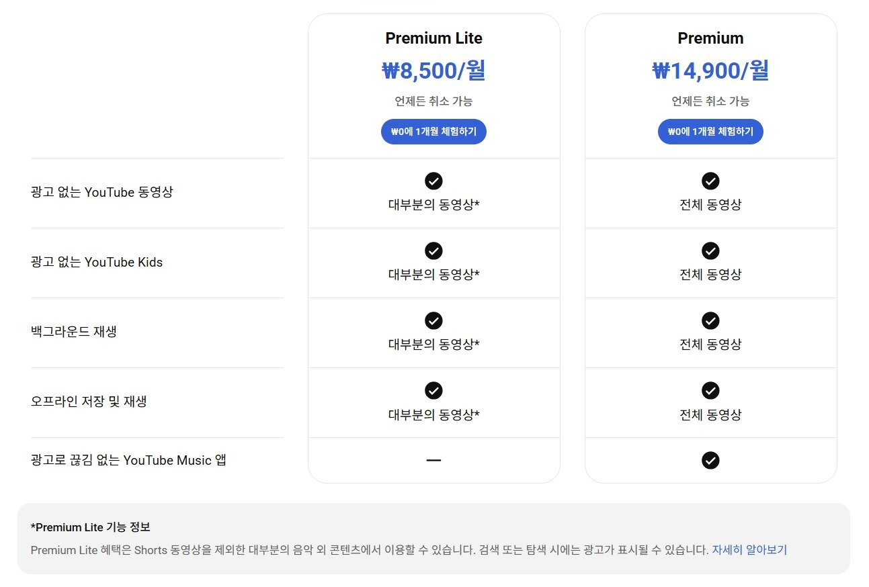Click the 광고 없는 YouTube Kids row label
This screenshot has height=587, width=869.
[x=97, y=262]
